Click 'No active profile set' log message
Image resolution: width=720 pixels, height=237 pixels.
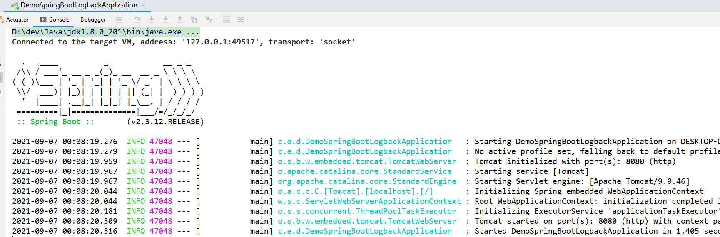click(597, 151)
